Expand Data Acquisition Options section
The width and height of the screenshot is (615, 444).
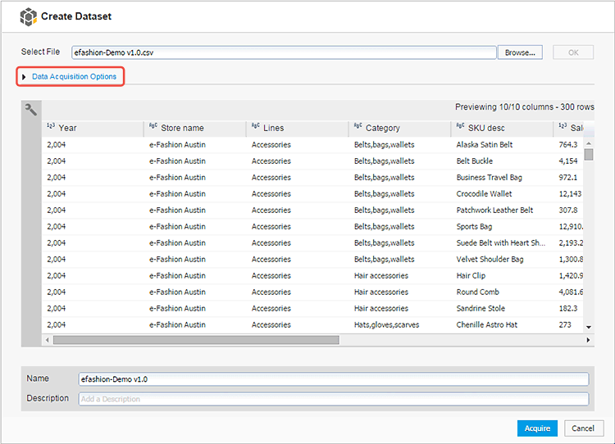[x=72, y=77]
